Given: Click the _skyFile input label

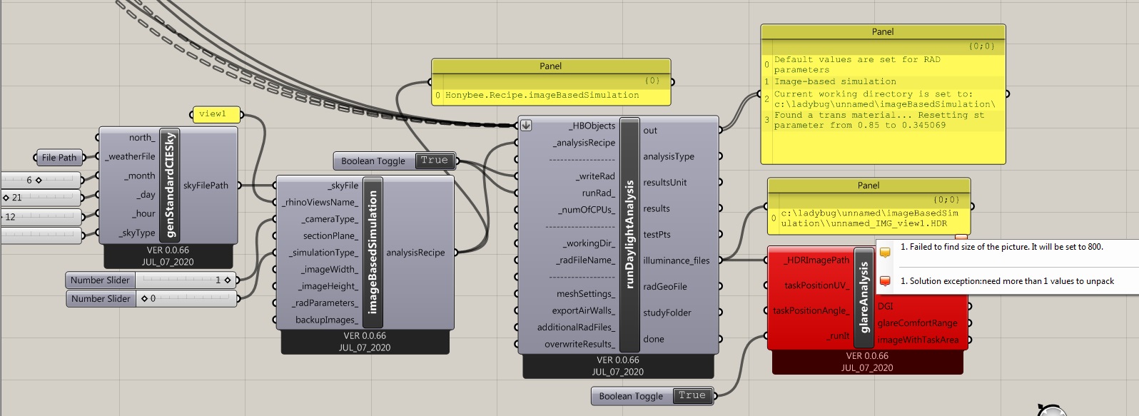Looking at the screenshot, I should click(344, 186).
